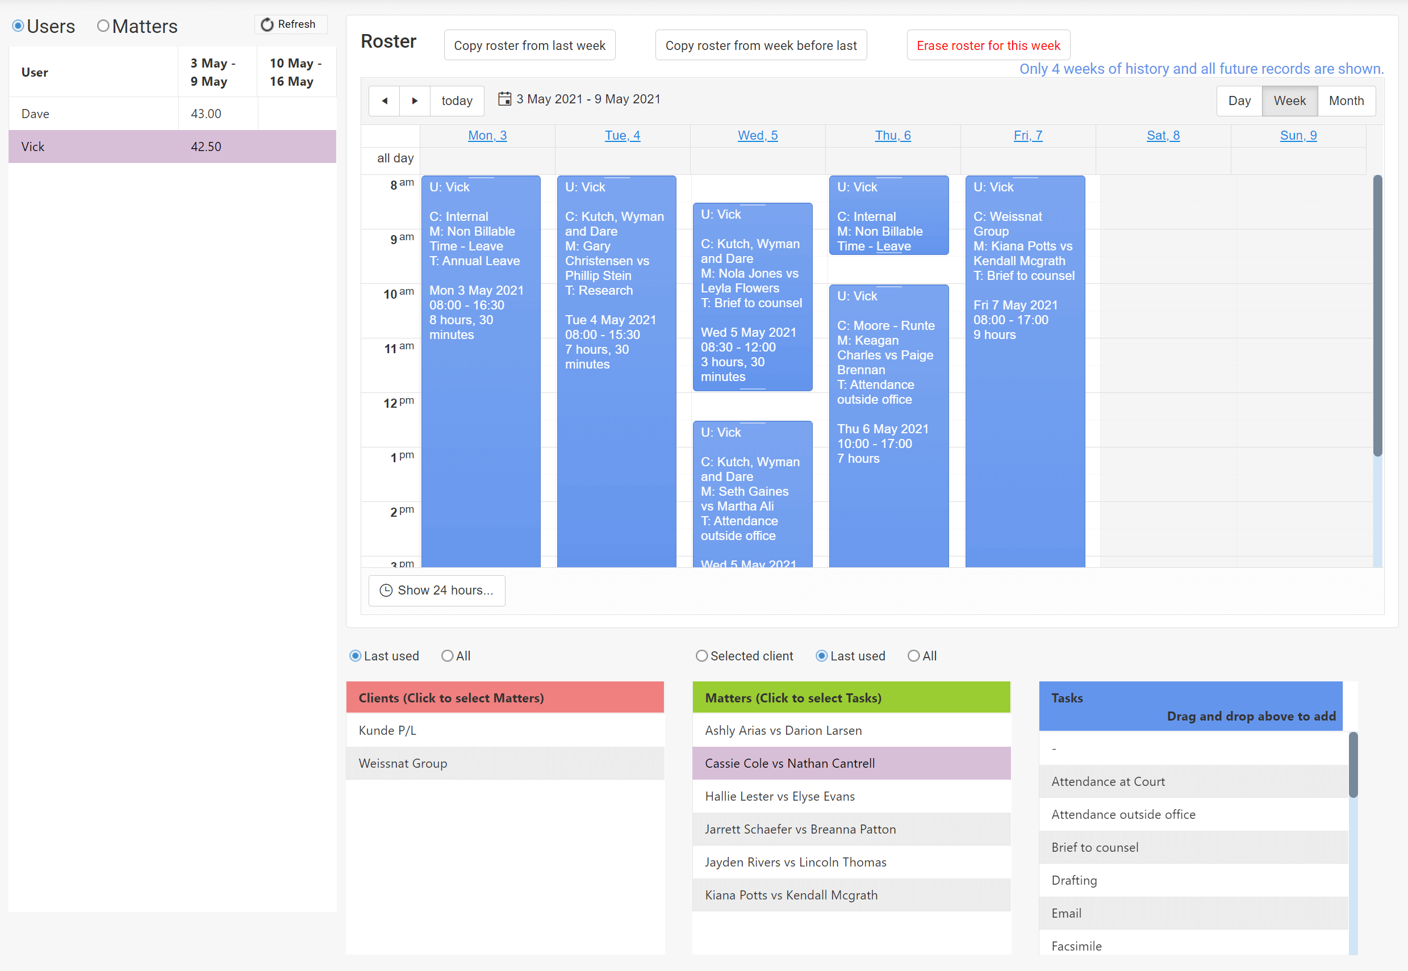This screenshot has width=1408, height=971.
Task: Click the calendar vertical scrollbar
Action: point(1377,316)
